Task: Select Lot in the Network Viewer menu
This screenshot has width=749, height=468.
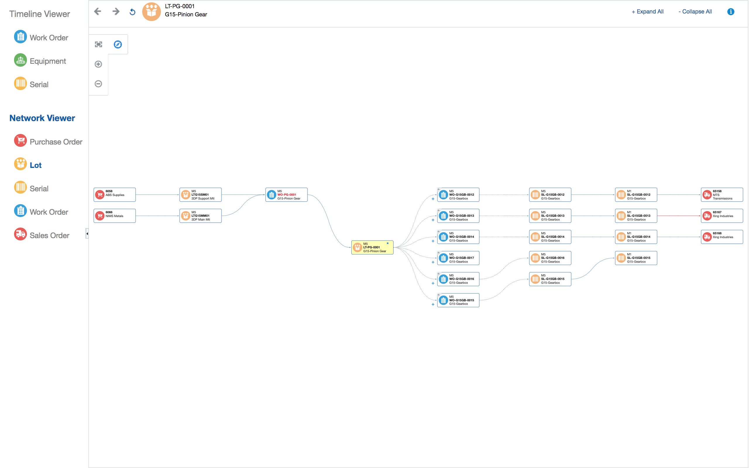Action: (36, 165)
